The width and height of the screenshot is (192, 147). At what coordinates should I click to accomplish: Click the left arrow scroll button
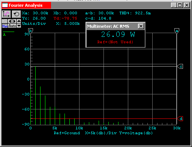pos(10,21)
